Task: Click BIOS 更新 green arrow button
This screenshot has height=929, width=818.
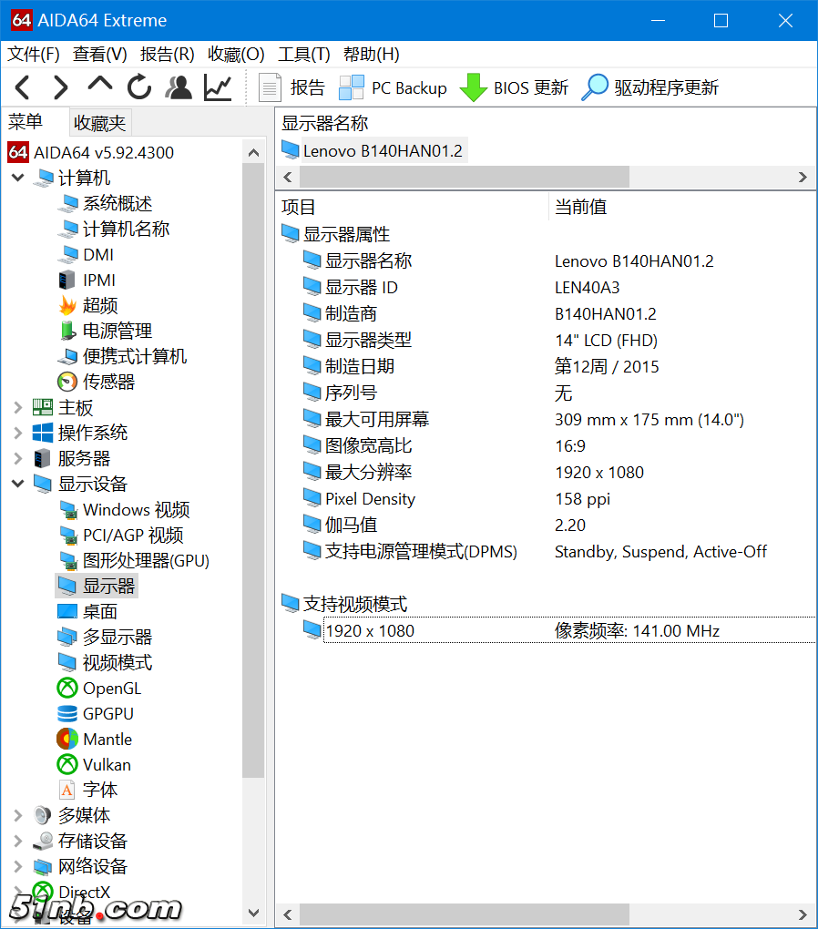Action: pos(515,87)
